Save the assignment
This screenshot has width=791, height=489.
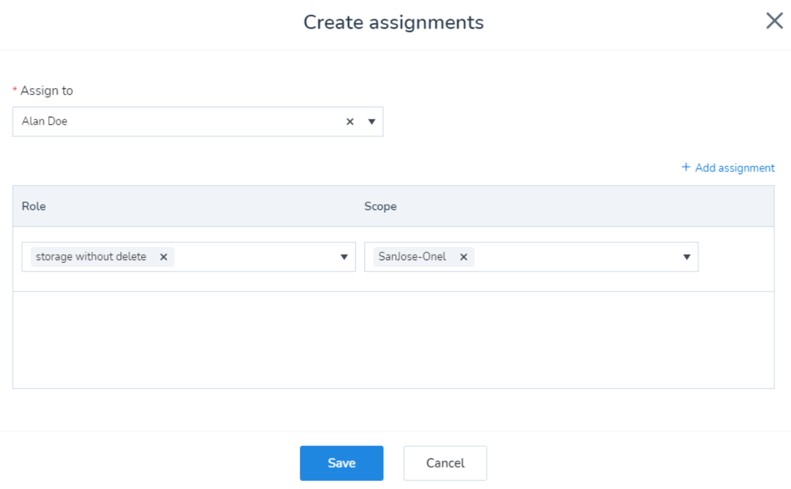[341, 463]
